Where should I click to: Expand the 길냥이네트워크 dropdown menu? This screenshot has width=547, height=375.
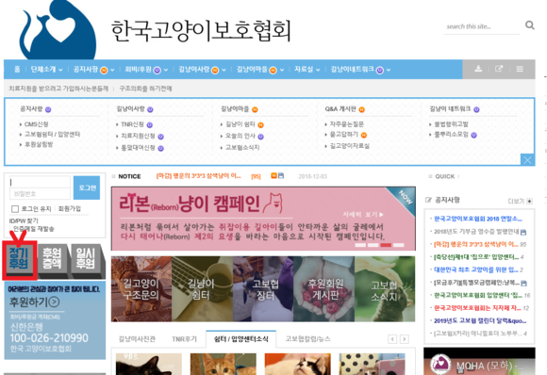360,70
